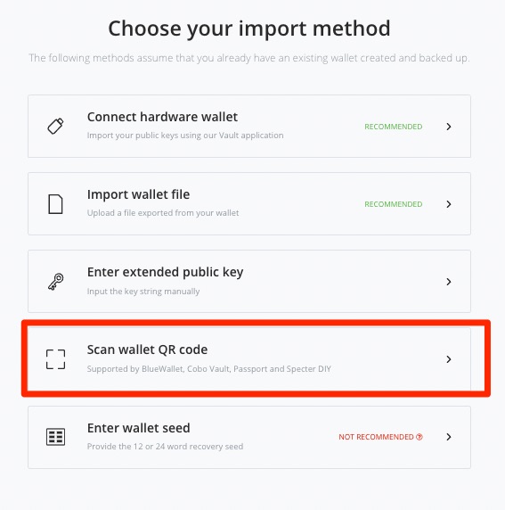Open Connect hardware wallet via its chevron

coord(449,127)
